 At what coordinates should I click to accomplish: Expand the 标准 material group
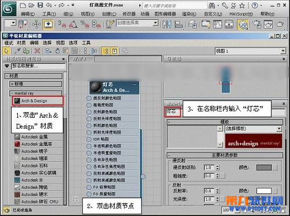[36, 84]
